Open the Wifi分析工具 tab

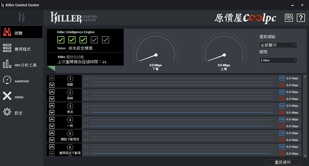click(21, 64)
